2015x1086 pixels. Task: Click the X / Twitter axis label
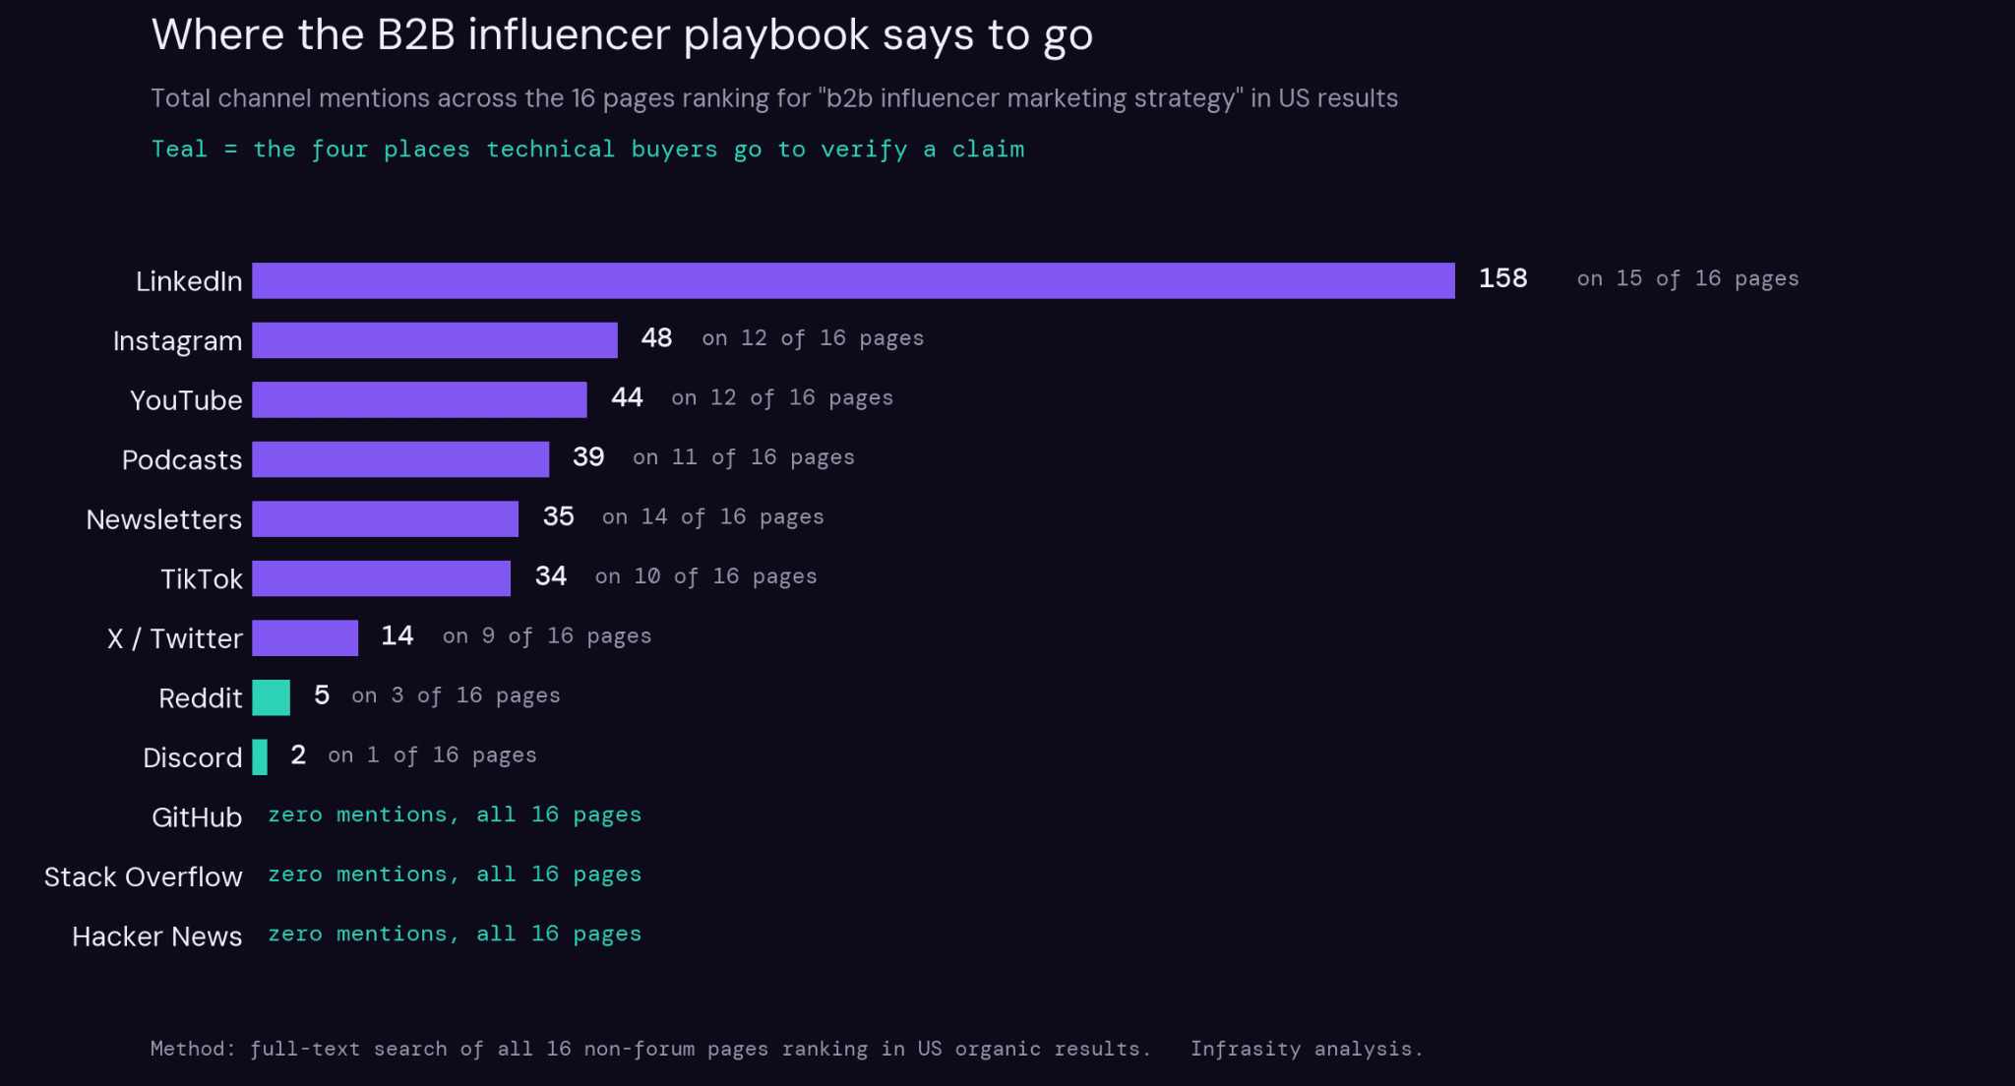tap(175, 639)
